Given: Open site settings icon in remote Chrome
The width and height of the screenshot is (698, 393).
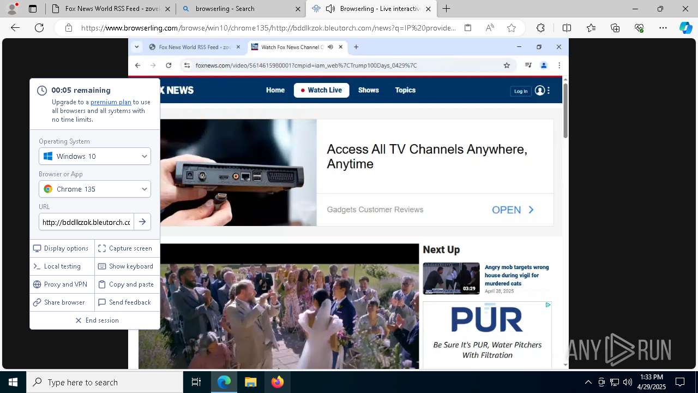Looking at the screenshot, I should [x=186, y=65].
